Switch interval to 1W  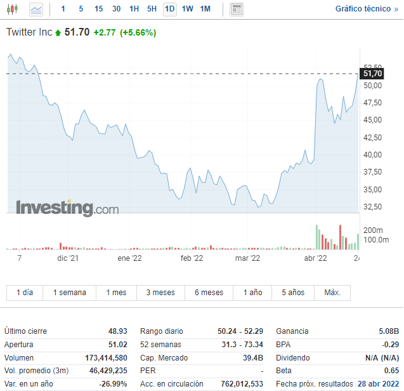[188, 9]
